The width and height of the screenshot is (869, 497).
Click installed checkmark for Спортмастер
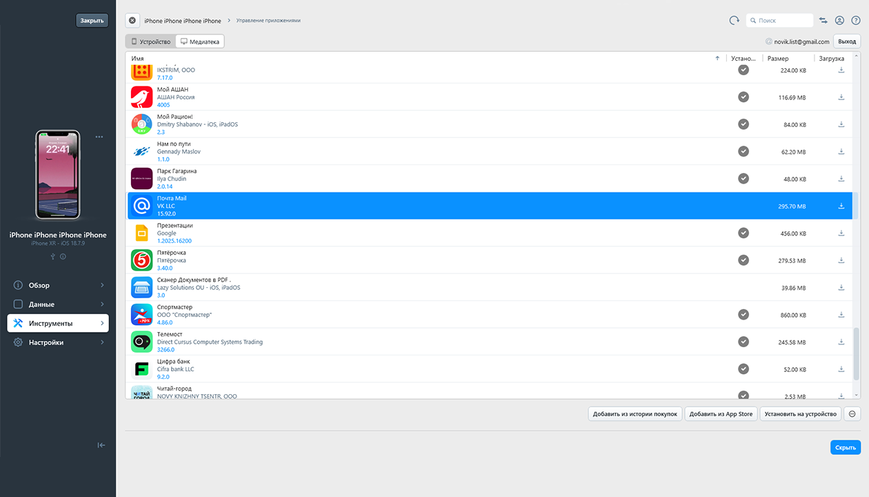pyautogui.click(x=743, y=315)
